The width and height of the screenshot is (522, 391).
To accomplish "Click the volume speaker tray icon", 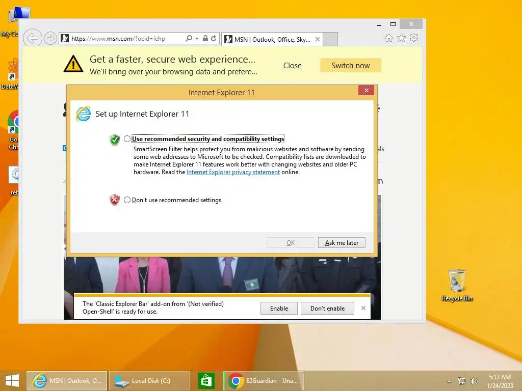I will [474, 381].
